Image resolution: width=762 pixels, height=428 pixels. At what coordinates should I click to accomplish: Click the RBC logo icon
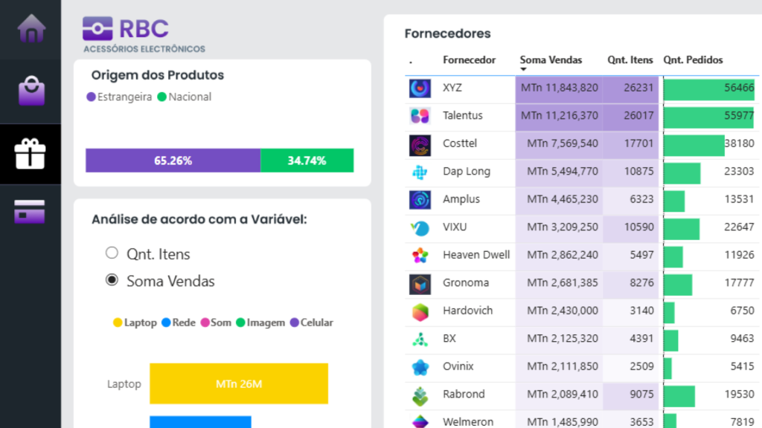coord(97,29)
